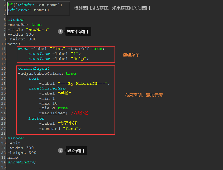Click the -label "创建小球" line
Viewport: 223px width, 170px height.
pos(59,123)
